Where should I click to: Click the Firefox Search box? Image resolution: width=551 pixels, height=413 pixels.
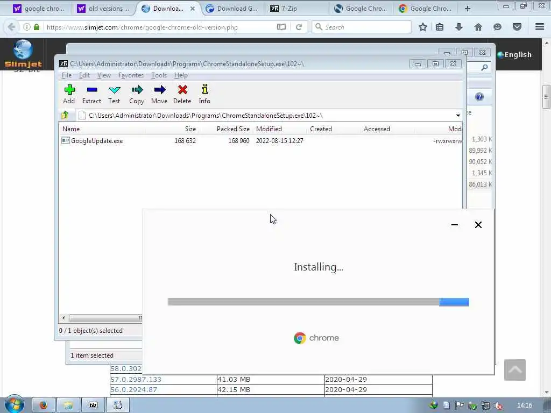tap(362, 27)
